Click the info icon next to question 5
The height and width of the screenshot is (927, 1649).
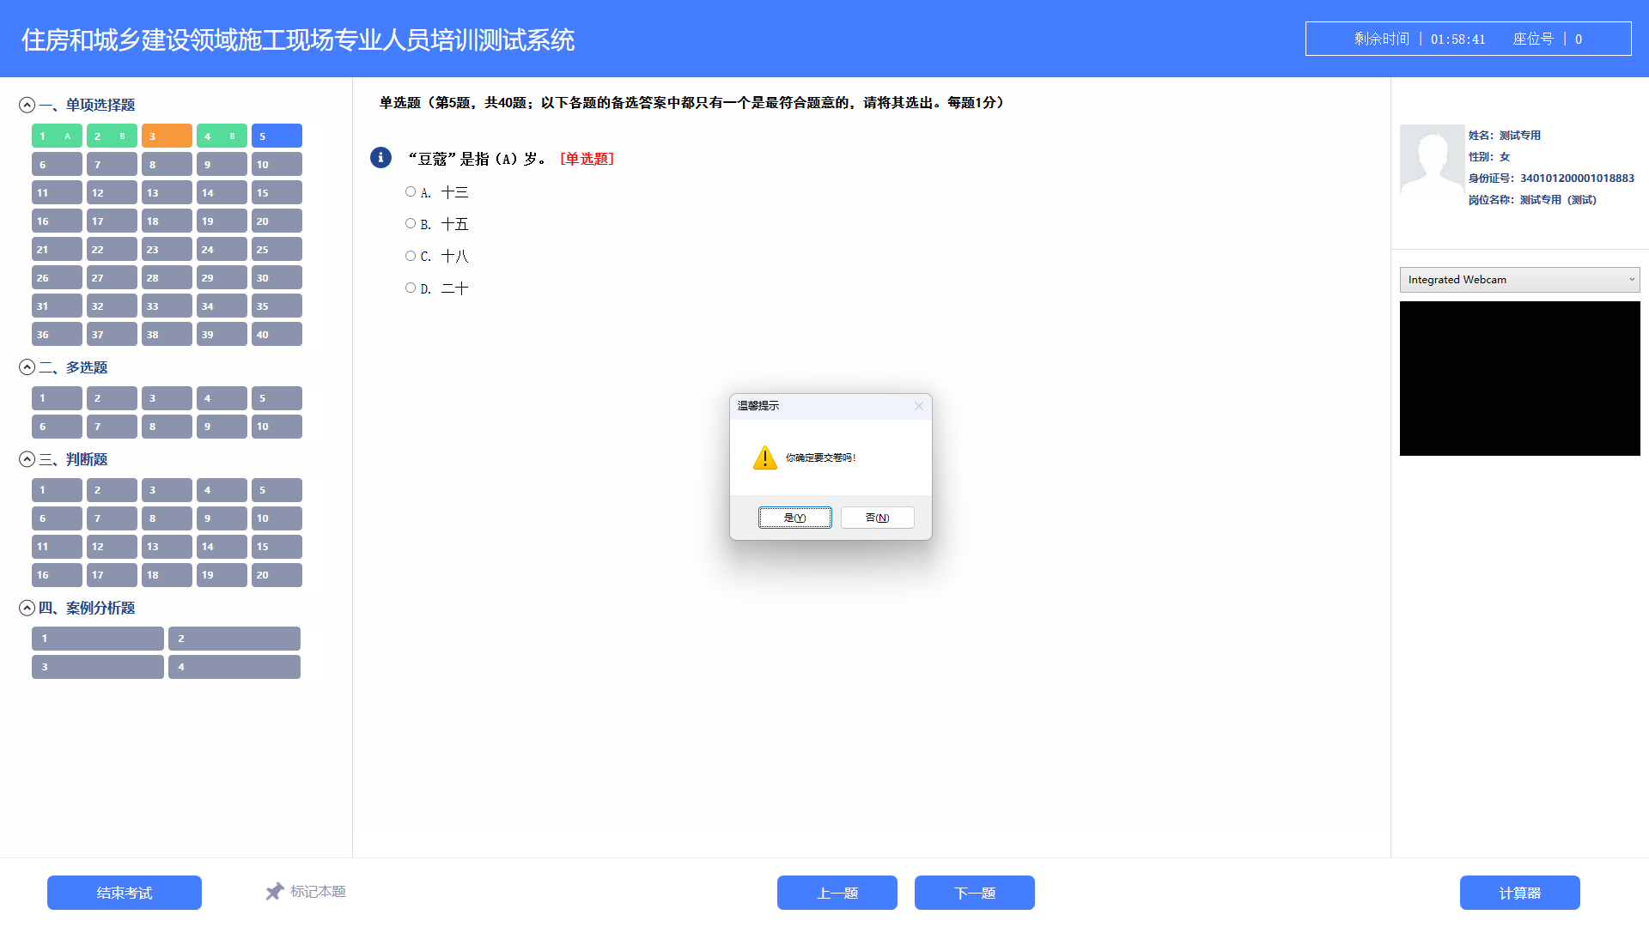(380, 158)
